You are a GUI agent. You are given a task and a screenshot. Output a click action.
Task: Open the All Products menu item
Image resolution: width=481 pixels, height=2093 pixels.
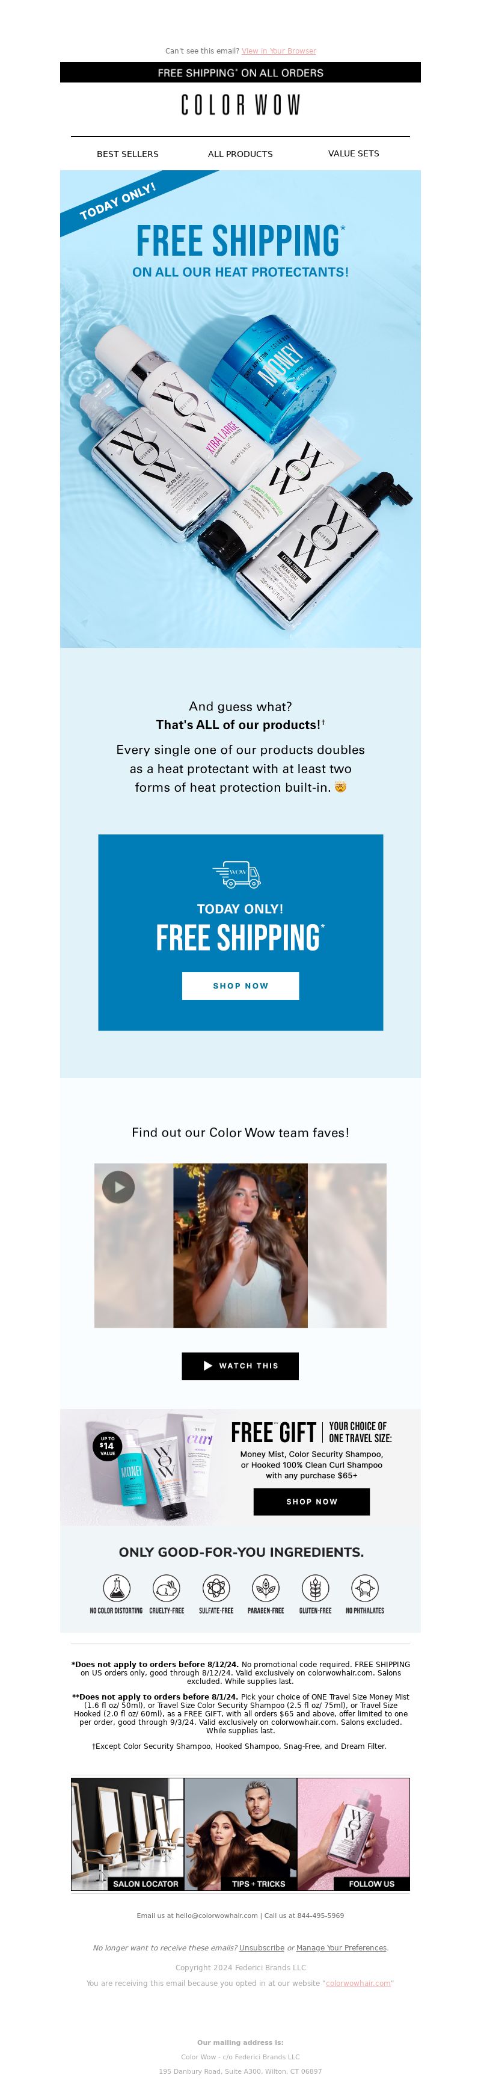click(x=240, y=153)
